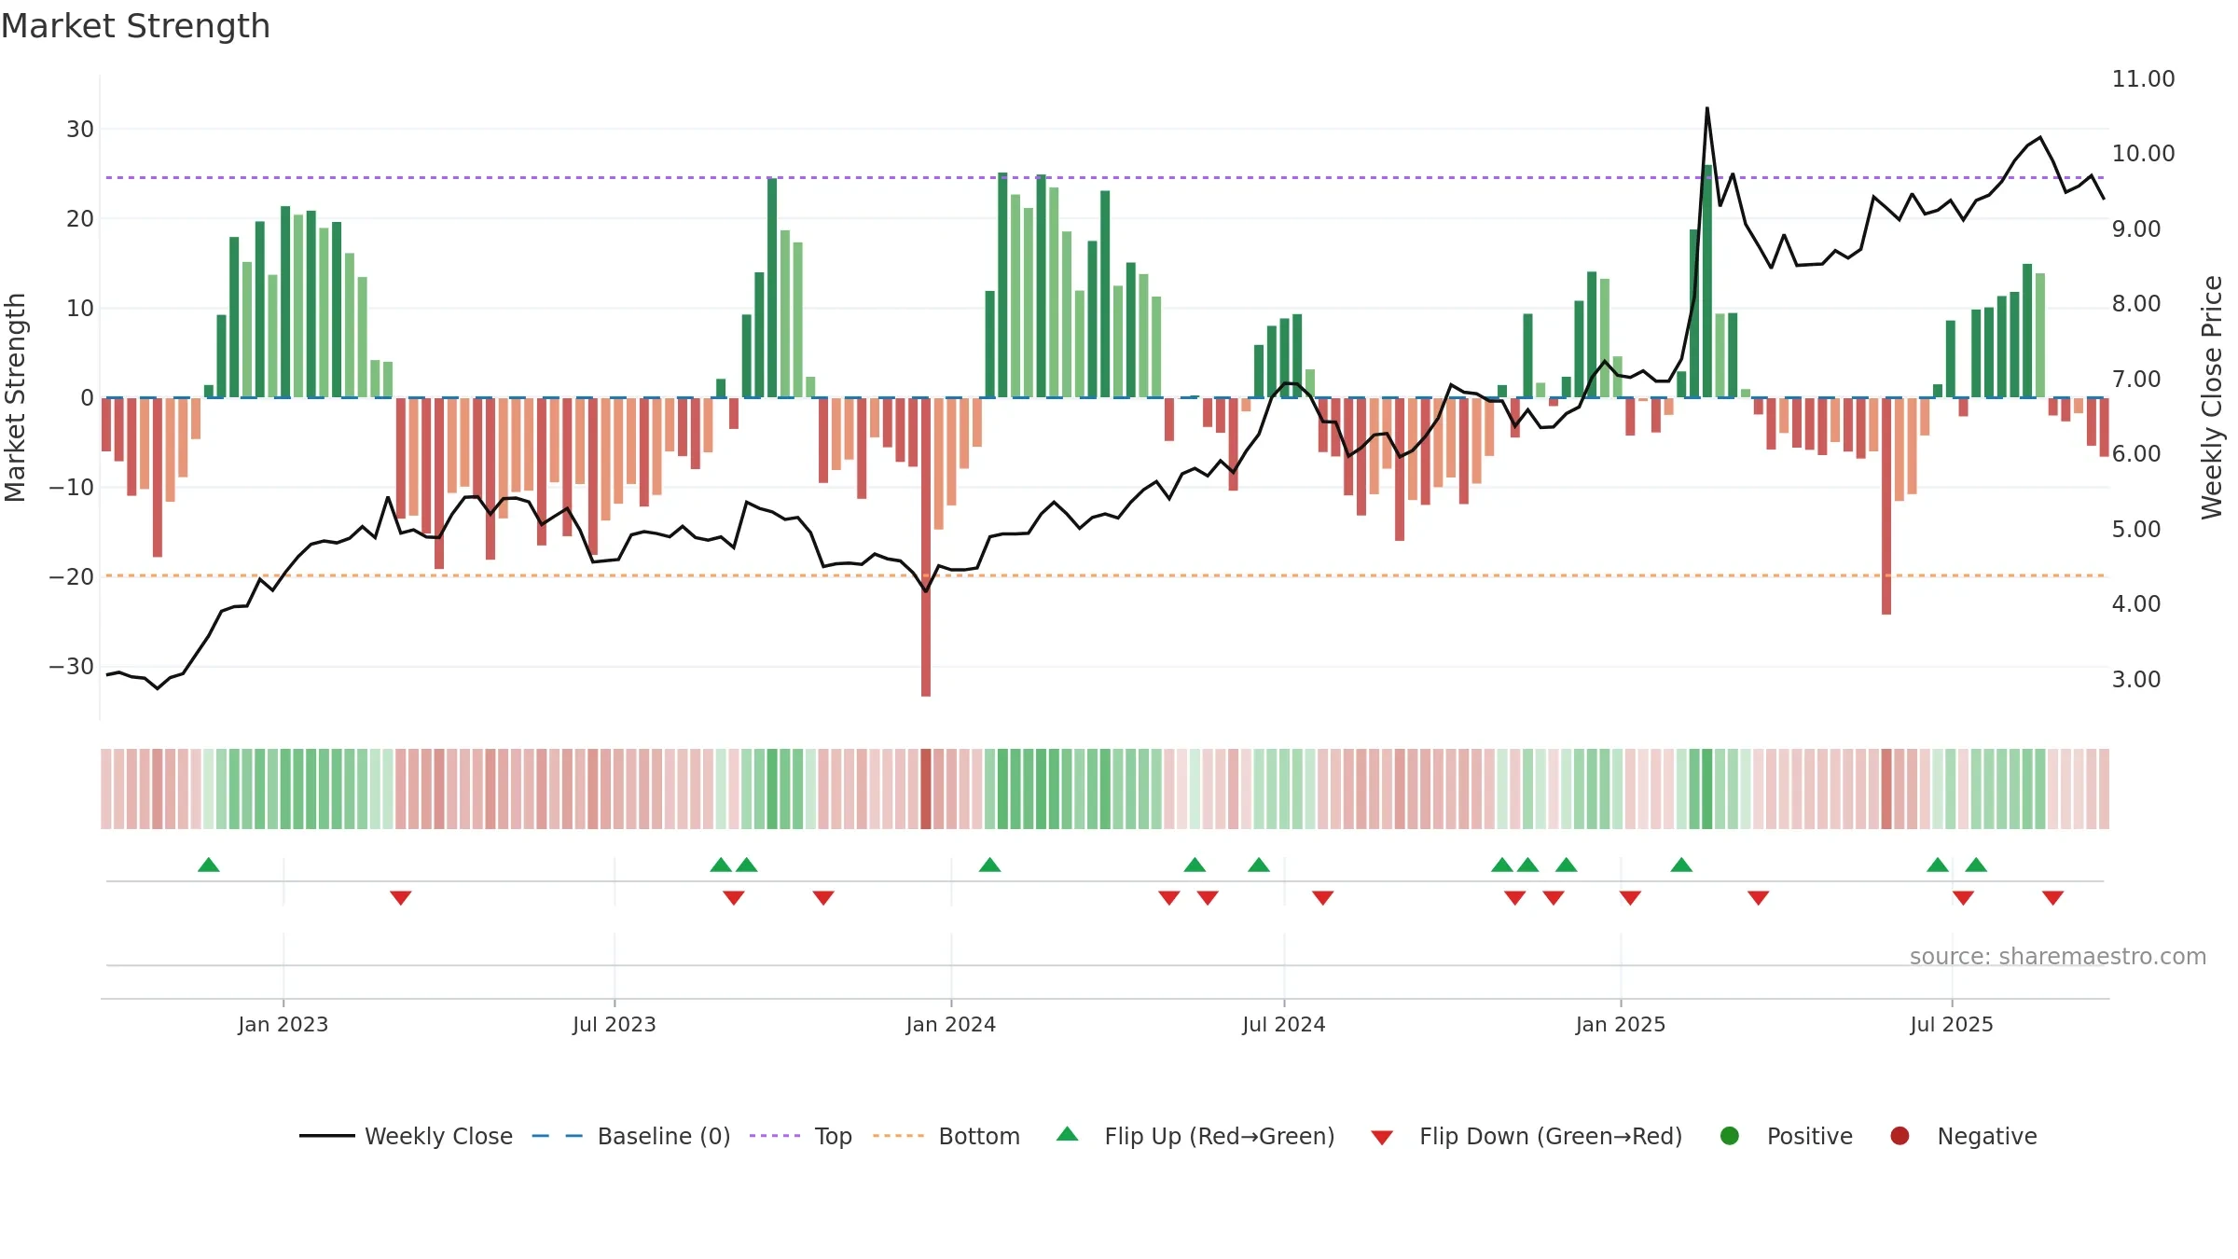Click the Jul 2025 axis label
Viewport: 2238px width, 1259px height.
coord(1952,1024)
